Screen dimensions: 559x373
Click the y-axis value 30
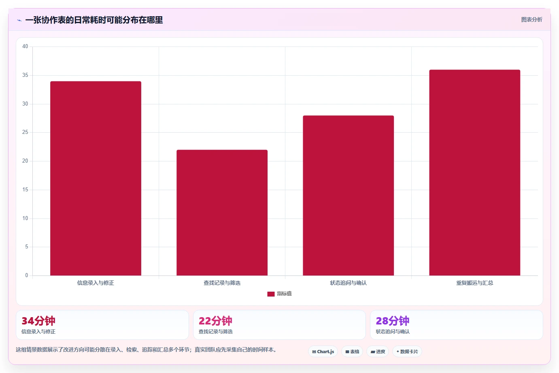coord(25,104)
